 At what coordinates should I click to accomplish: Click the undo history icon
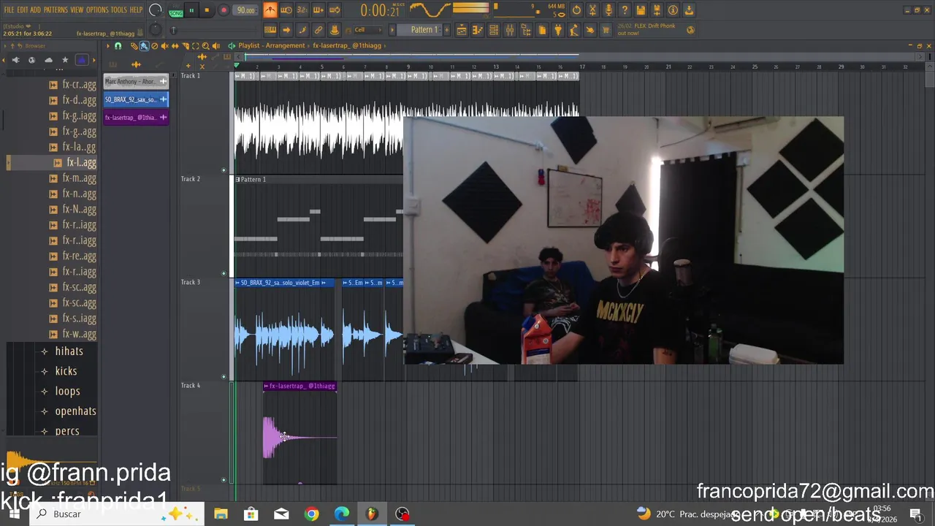[x=576, y=10]
